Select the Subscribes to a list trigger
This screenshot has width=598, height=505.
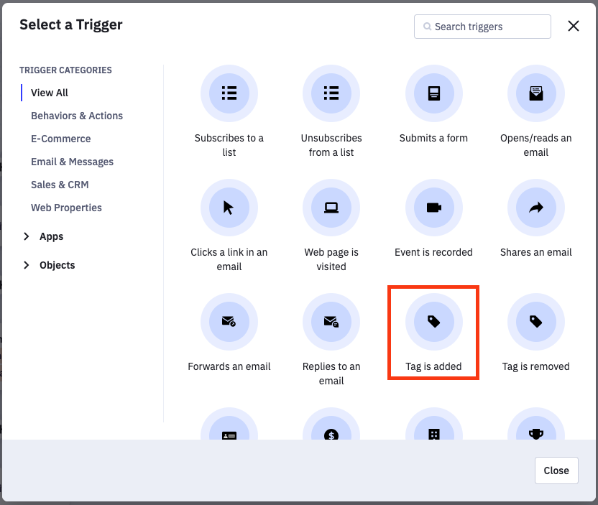(229, 93)
